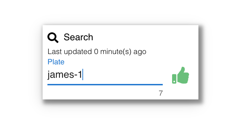Click the blue Plate field label
The width and height of the screenshot is (241, 139).
click(x=56, y=62)
